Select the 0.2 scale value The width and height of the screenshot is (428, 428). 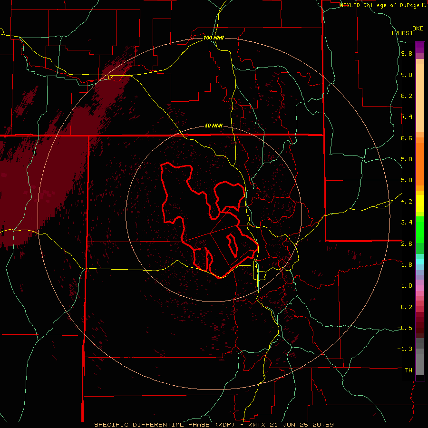coord(407,307)
